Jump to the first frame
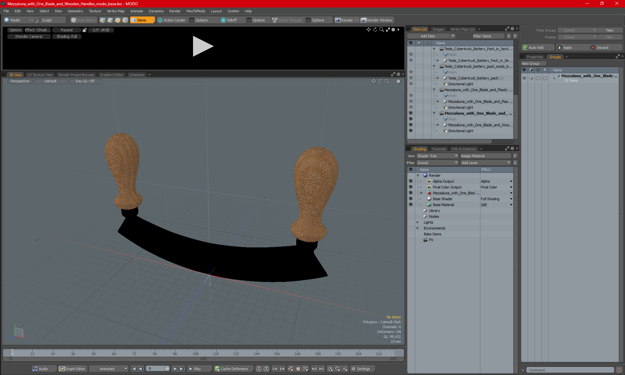This screenshot has width=625, height=375. tap(133, 369)
